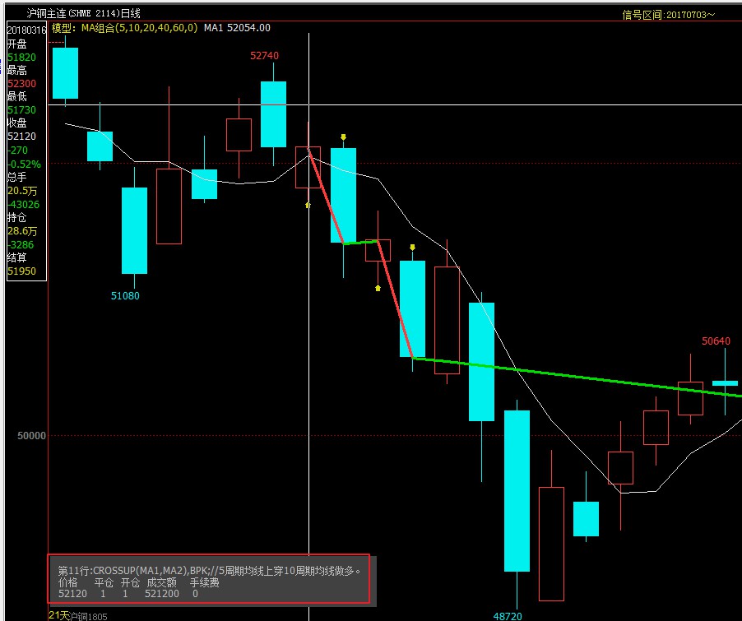Click the first red trade line by the crosshair
Screen dimensions: 742x621
tap(326, 197)
